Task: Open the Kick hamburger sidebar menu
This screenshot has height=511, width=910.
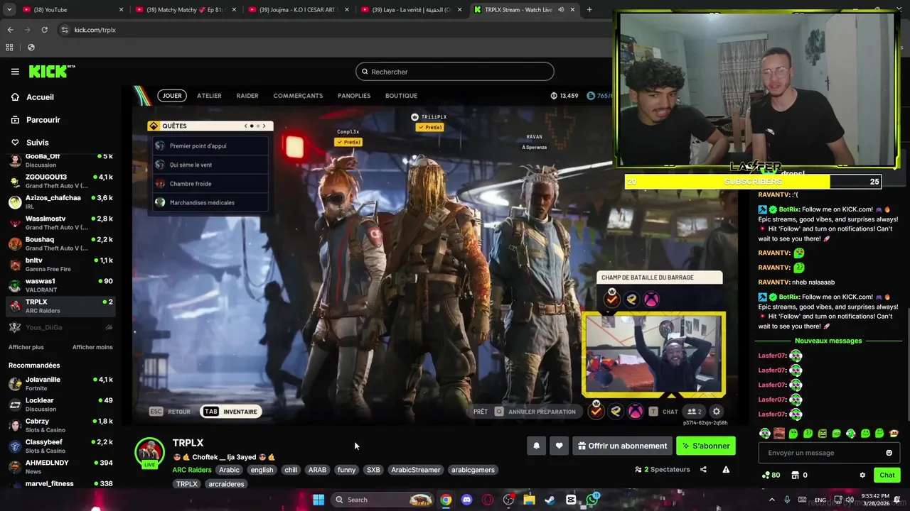Action: (15, 72)
